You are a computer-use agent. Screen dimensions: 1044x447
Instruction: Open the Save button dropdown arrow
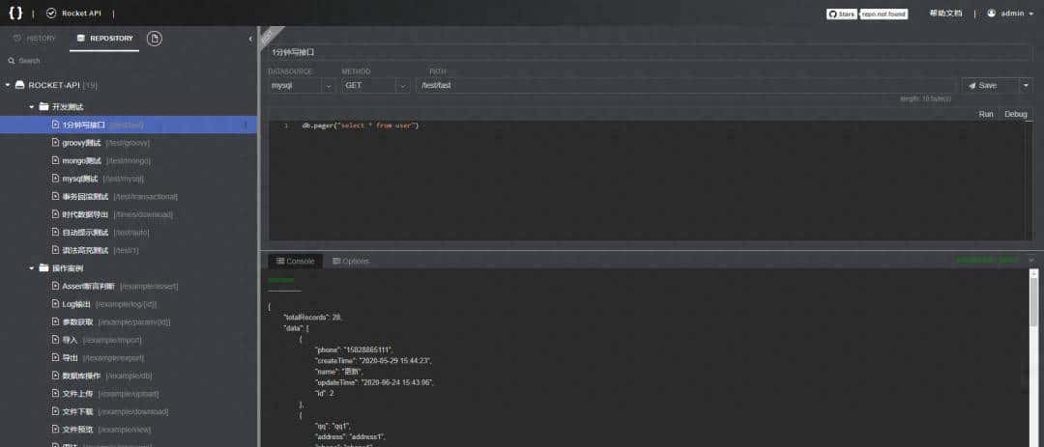tap(1025, 85)
